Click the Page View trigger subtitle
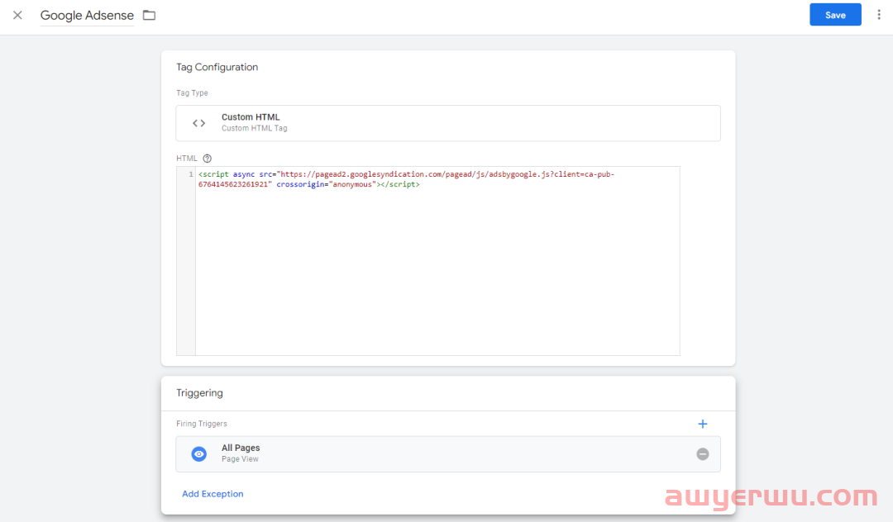Image resolution: width=893 pixels, height=522 pixels. 240,459
